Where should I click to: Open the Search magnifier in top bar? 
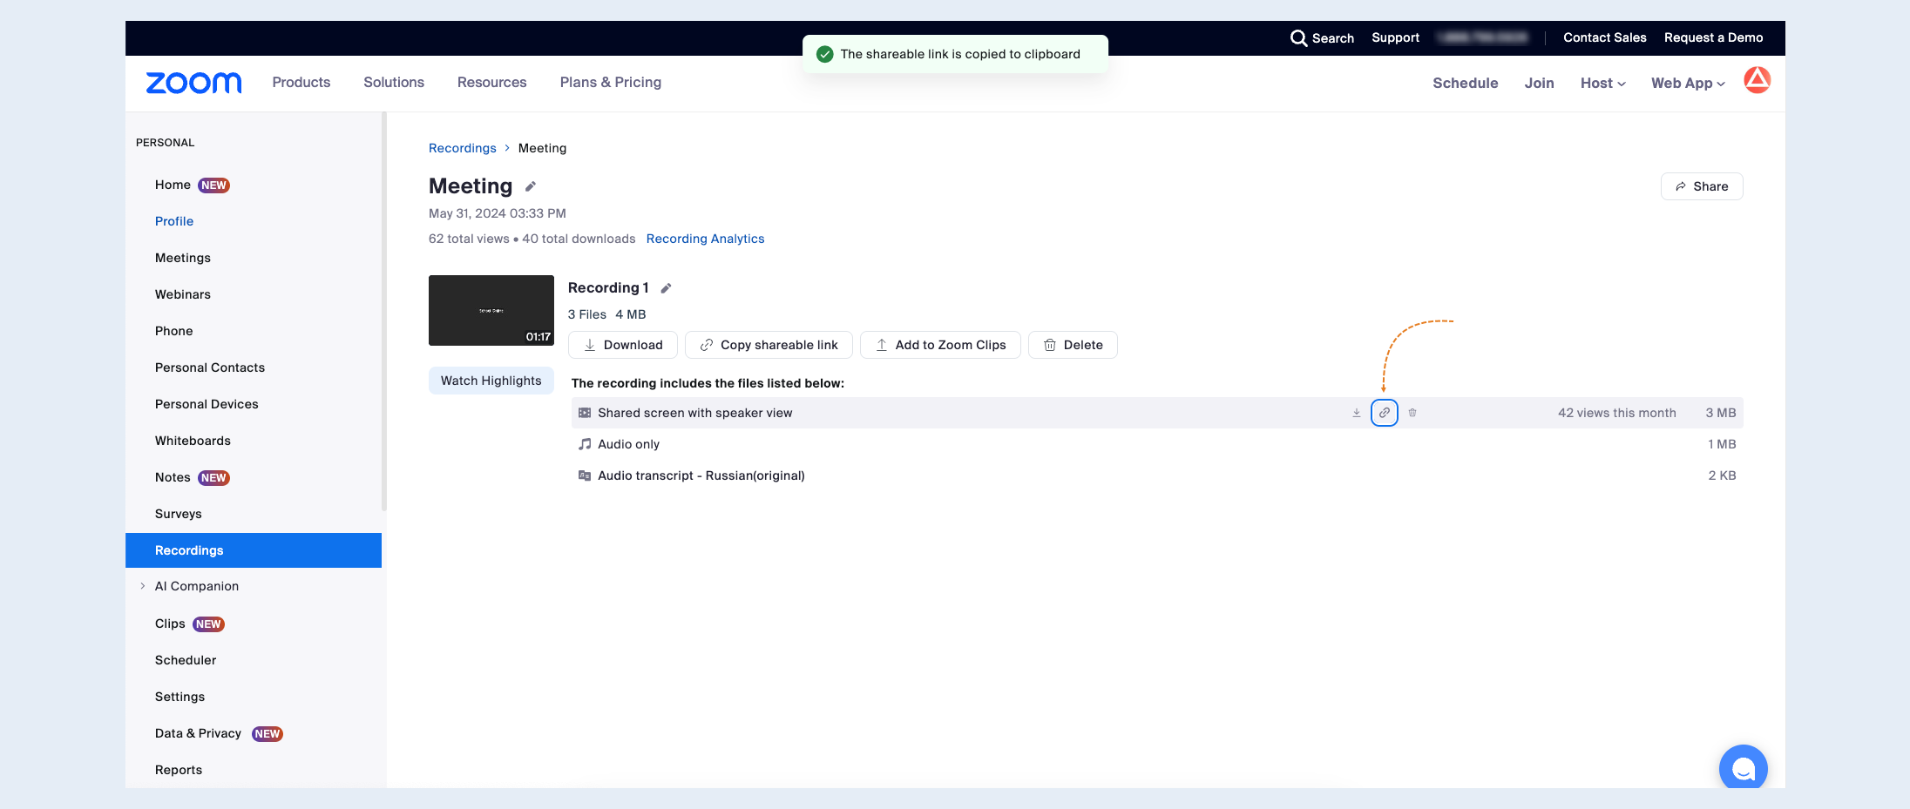tap(1298, 38)
